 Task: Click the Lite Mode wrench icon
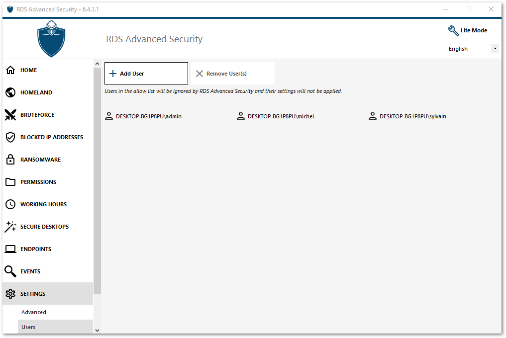(453, 31)
